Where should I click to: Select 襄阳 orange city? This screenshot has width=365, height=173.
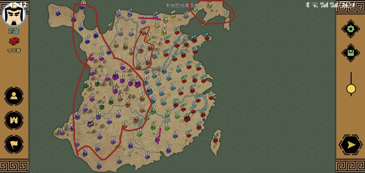click(x=128, y=105)
